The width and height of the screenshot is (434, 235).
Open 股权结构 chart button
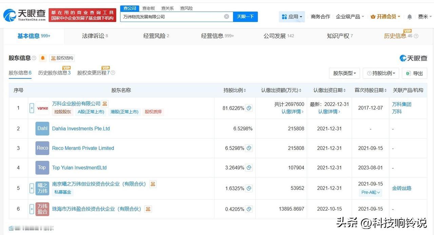point(62,58)
